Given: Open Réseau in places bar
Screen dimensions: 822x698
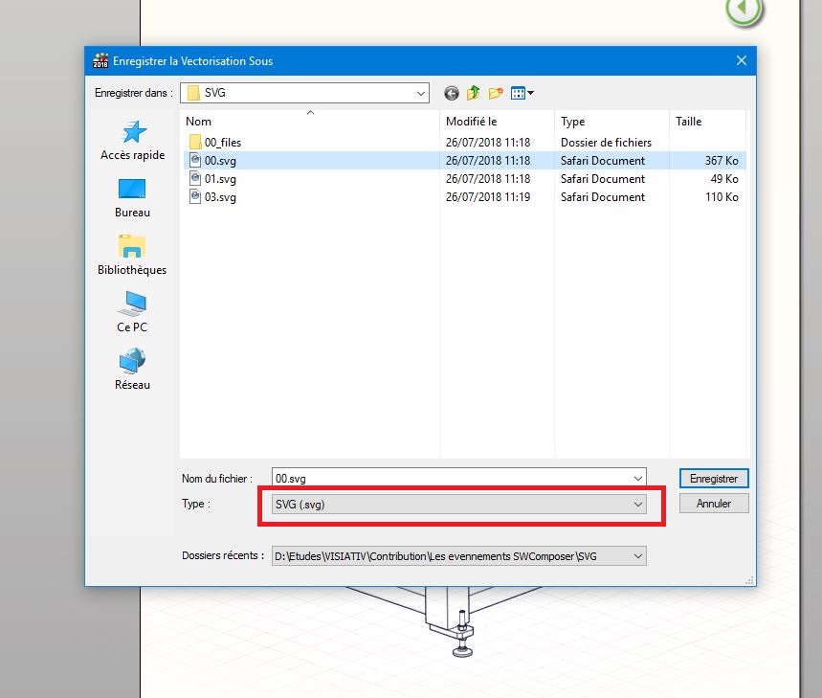Looking at the screenshot, I should [132, 370].
